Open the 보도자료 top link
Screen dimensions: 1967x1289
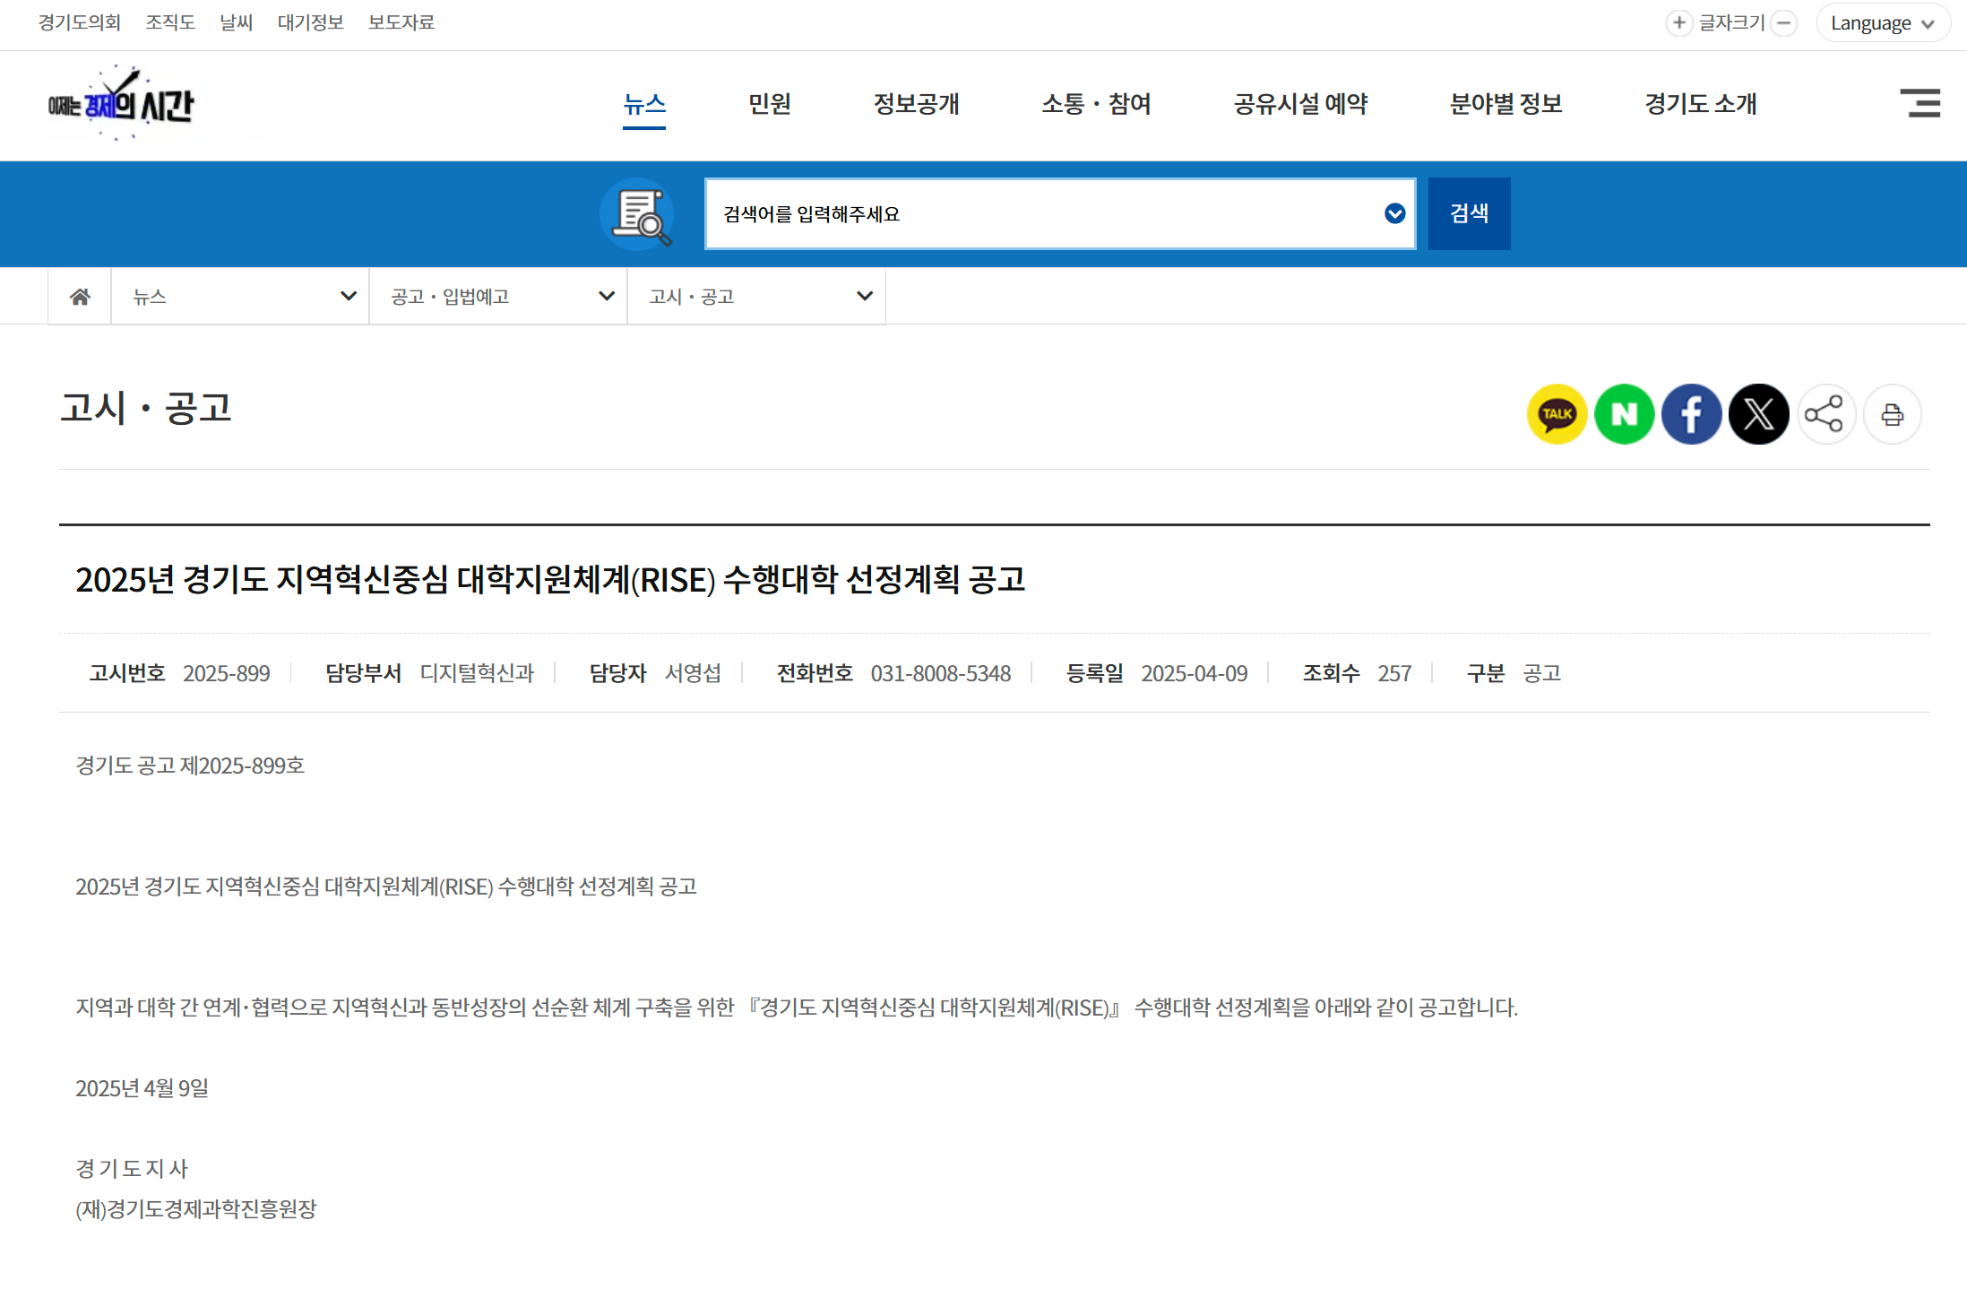401,22
